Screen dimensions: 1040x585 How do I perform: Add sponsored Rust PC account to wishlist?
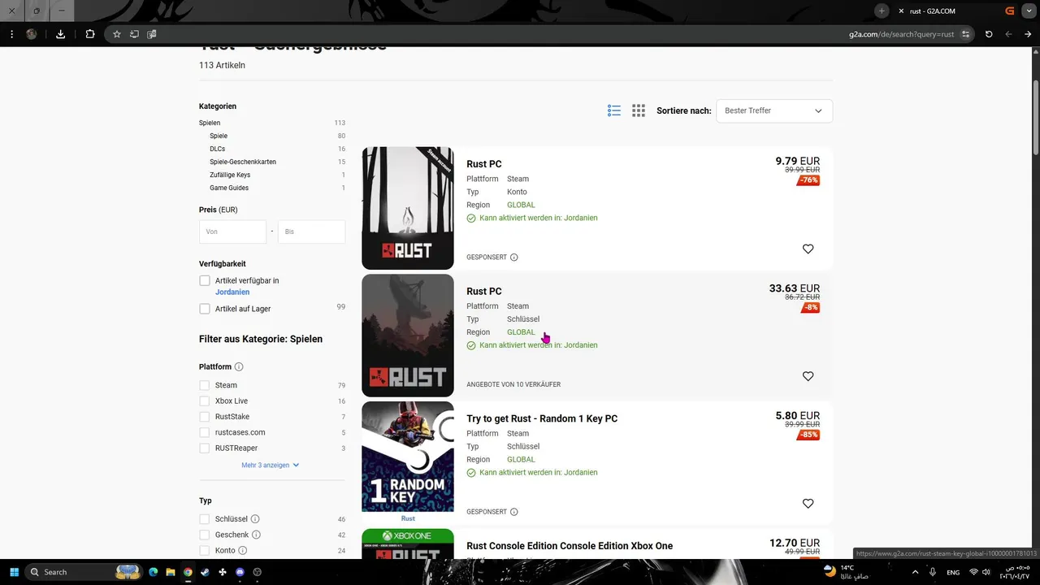click(x=808, y=249)
